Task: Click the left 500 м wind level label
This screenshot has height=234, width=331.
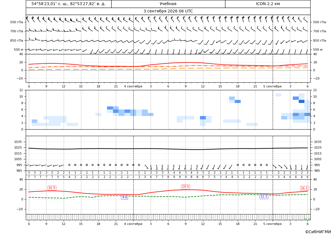Action: [x=19, y=50]
